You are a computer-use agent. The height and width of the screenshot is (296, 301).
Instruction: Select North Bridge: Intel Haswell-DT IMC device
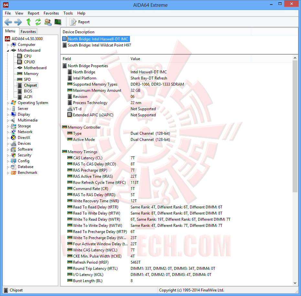pyautogui.click(x=98, y=39)
